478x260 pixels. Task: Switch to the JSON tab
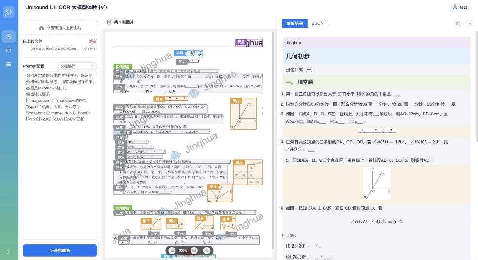coord(317,23)
